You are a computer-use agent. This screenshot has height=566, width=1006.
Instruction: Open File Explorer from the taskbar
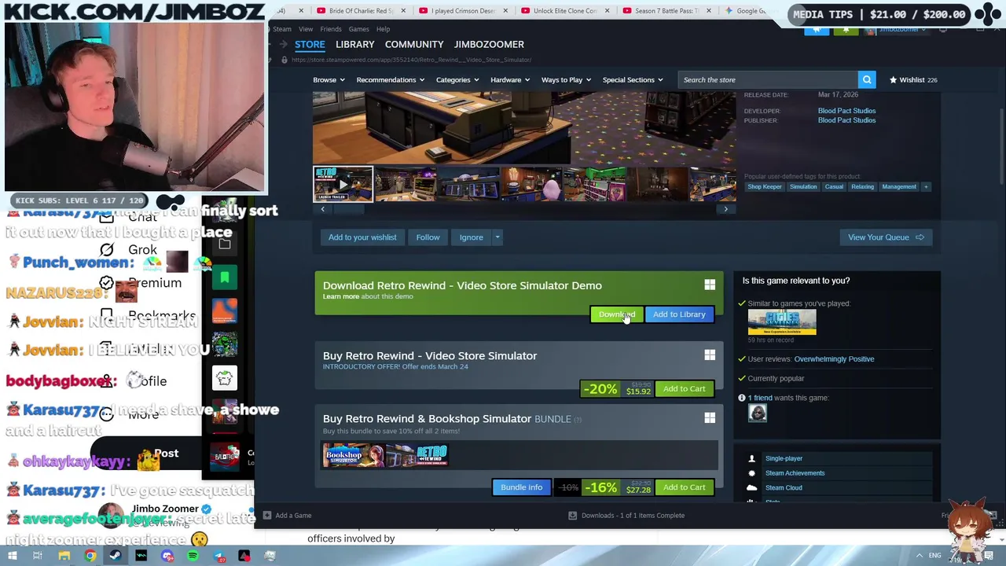(x=64, y=556)
